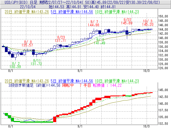171x130 pixels.
Task: Click the 5日 終値平滑 MA=144.56 label in lower chart
Action: coord(72,81)
